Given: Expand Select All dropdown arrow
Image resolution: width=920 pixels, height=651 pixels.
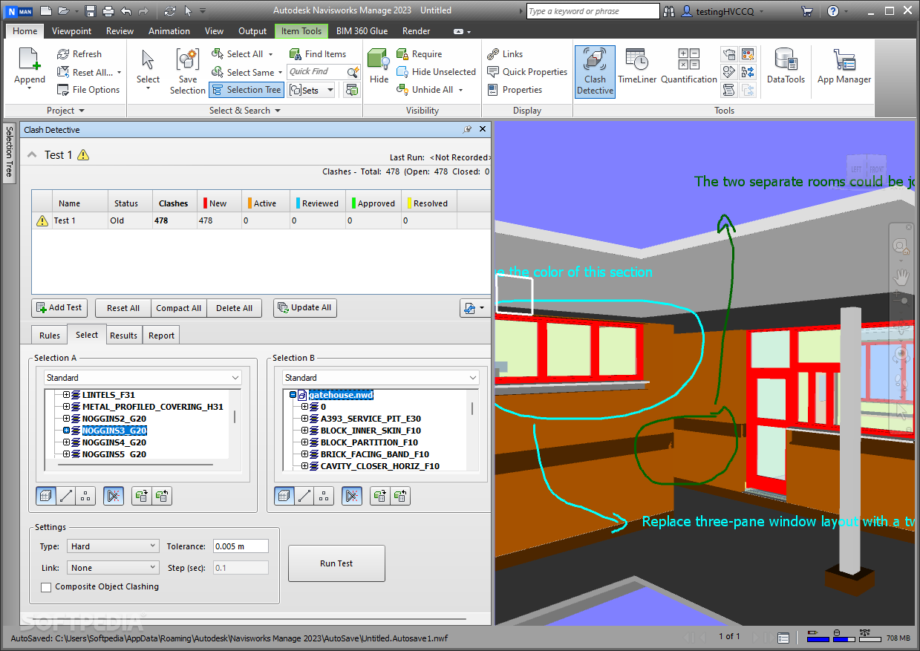Looking at the screenshot, I should coord(271,54).
